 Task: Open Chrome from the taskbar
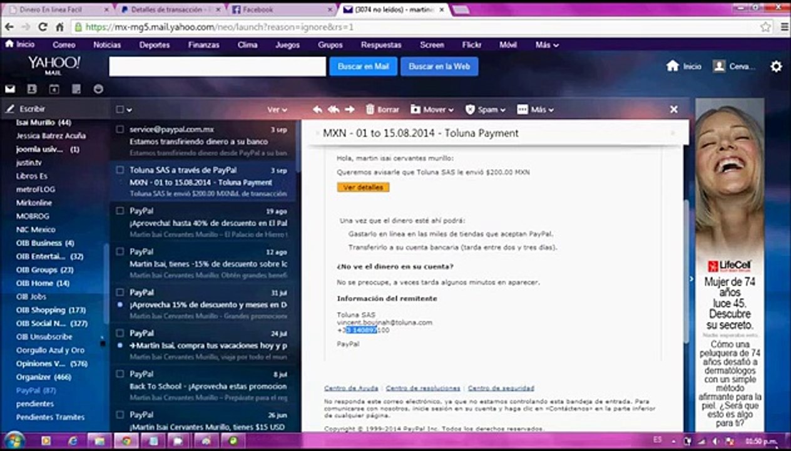coord(126,441)
